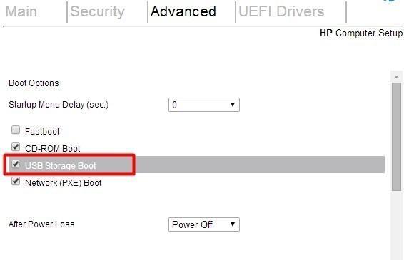This screenshot has width=404, height=260.
Task: Click the Network (PXE) Boot label
Action: pos(64,183)
